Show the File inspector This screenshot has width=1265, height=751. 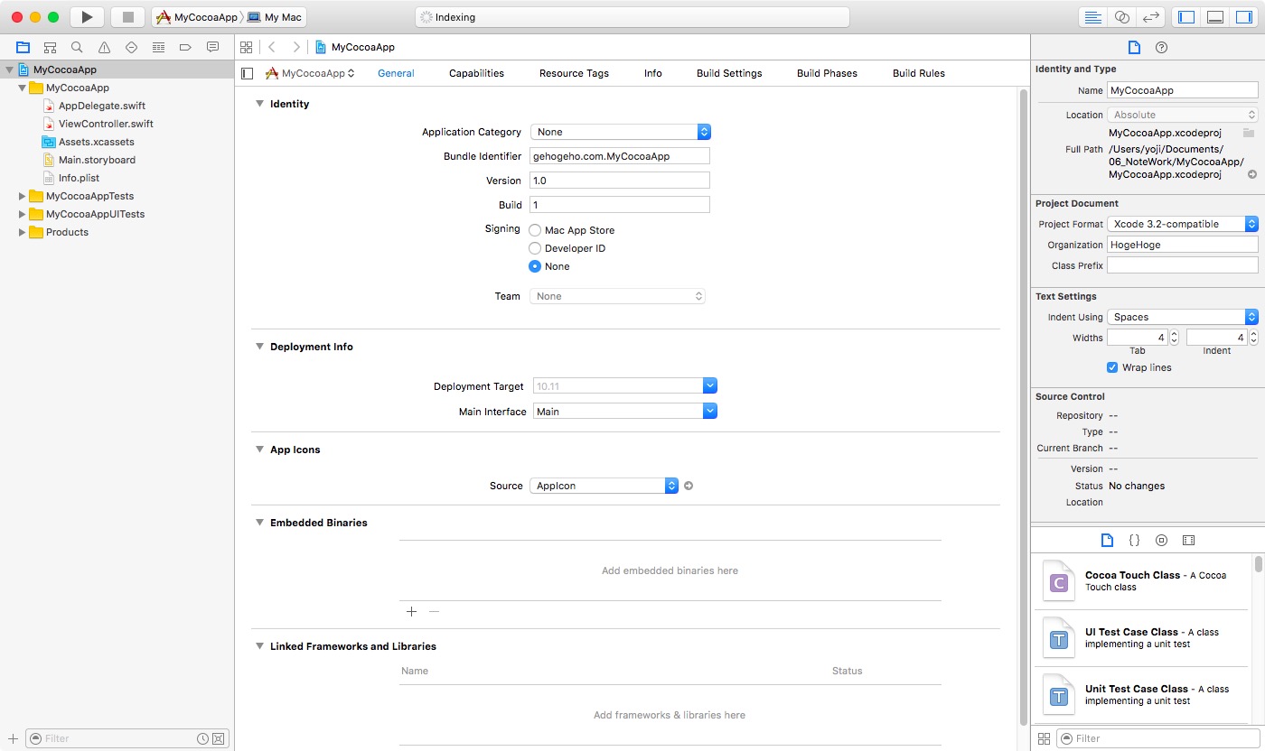coord(1134,48)
